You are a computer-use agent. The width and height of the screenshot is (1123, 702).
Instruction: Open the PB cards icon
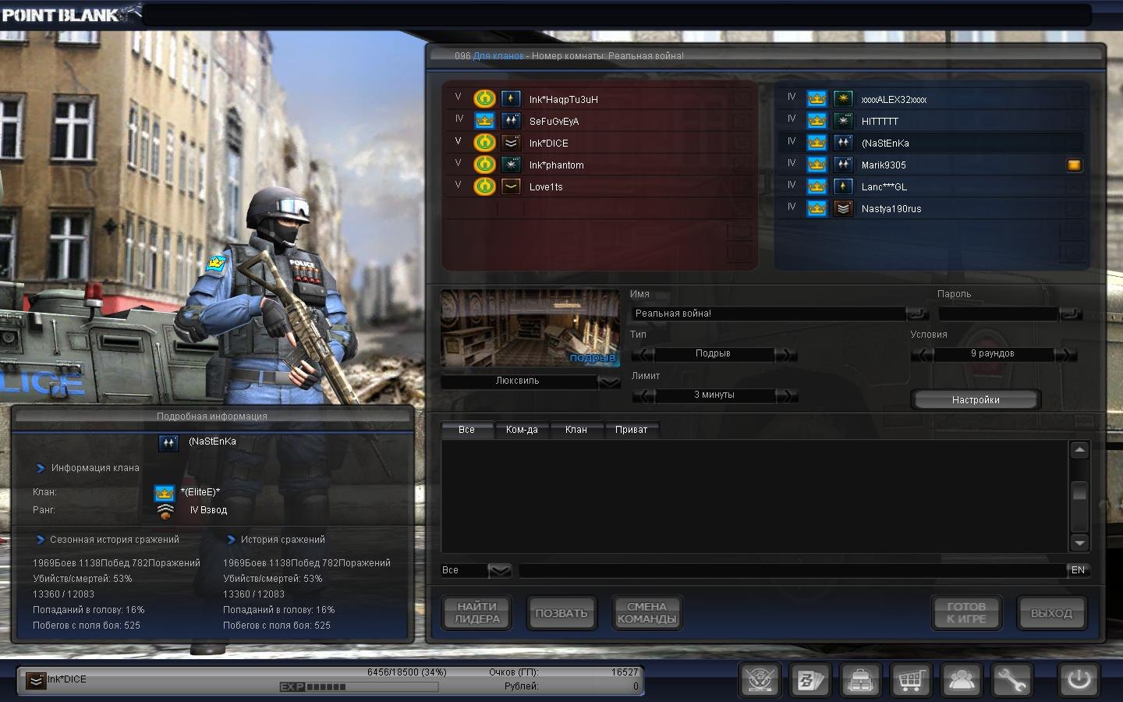809,680
